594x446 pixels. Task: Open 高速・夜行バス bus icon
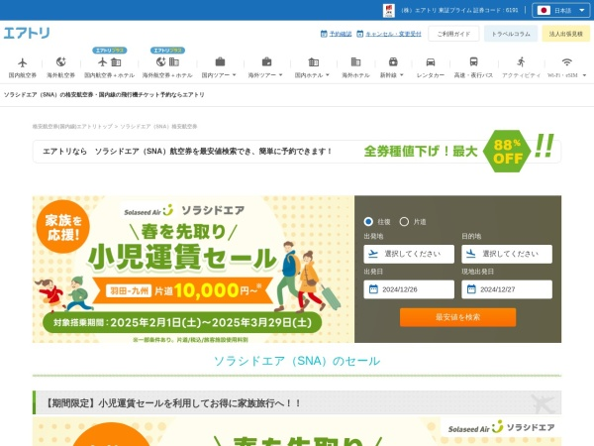(473, 61)
